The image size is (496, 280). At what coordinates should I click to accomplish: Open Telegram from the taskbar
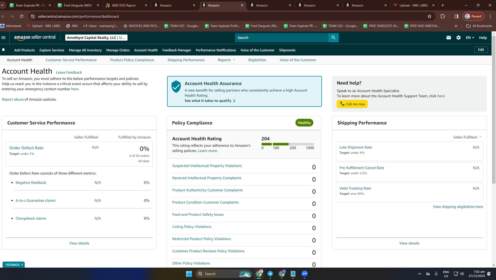point(270,274)
